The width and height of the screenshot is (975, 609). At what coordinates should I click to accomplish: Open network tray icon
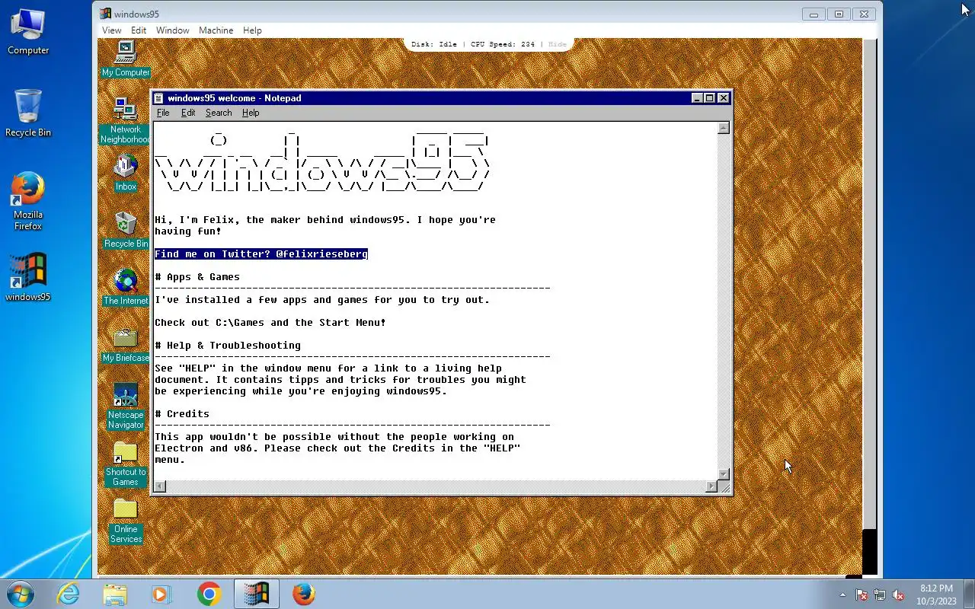pyautogui.click(x=880, y=595)
